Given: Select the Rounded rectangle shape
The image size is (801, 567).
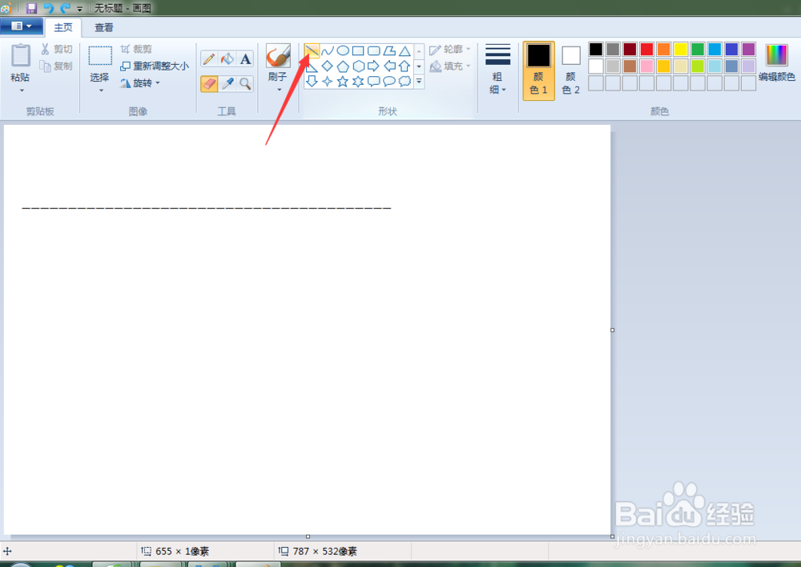Looking at the screenshot, I should click(x=374, y=50).
